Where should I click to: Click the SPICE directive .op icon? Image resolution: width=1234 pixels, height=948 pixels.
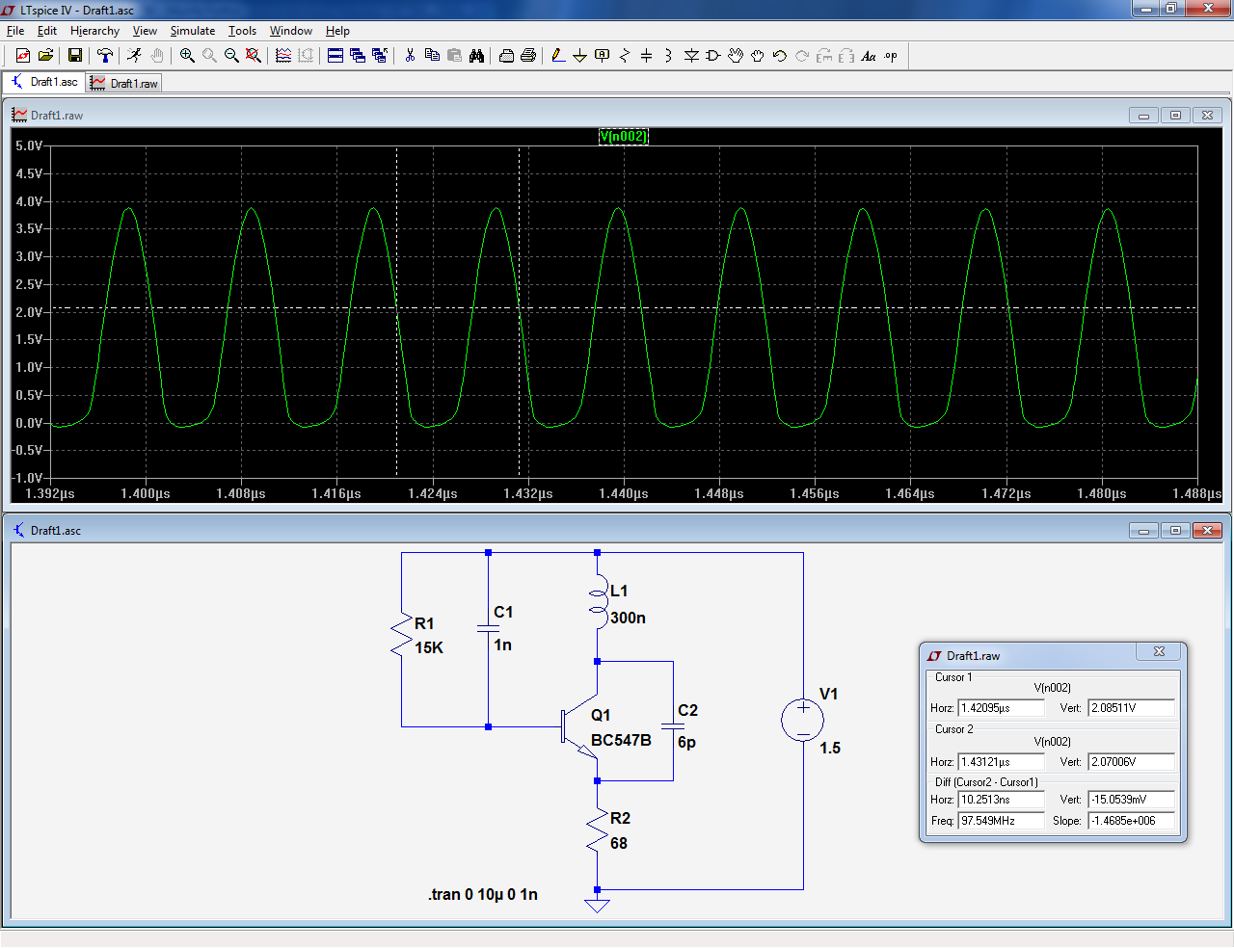891,56
